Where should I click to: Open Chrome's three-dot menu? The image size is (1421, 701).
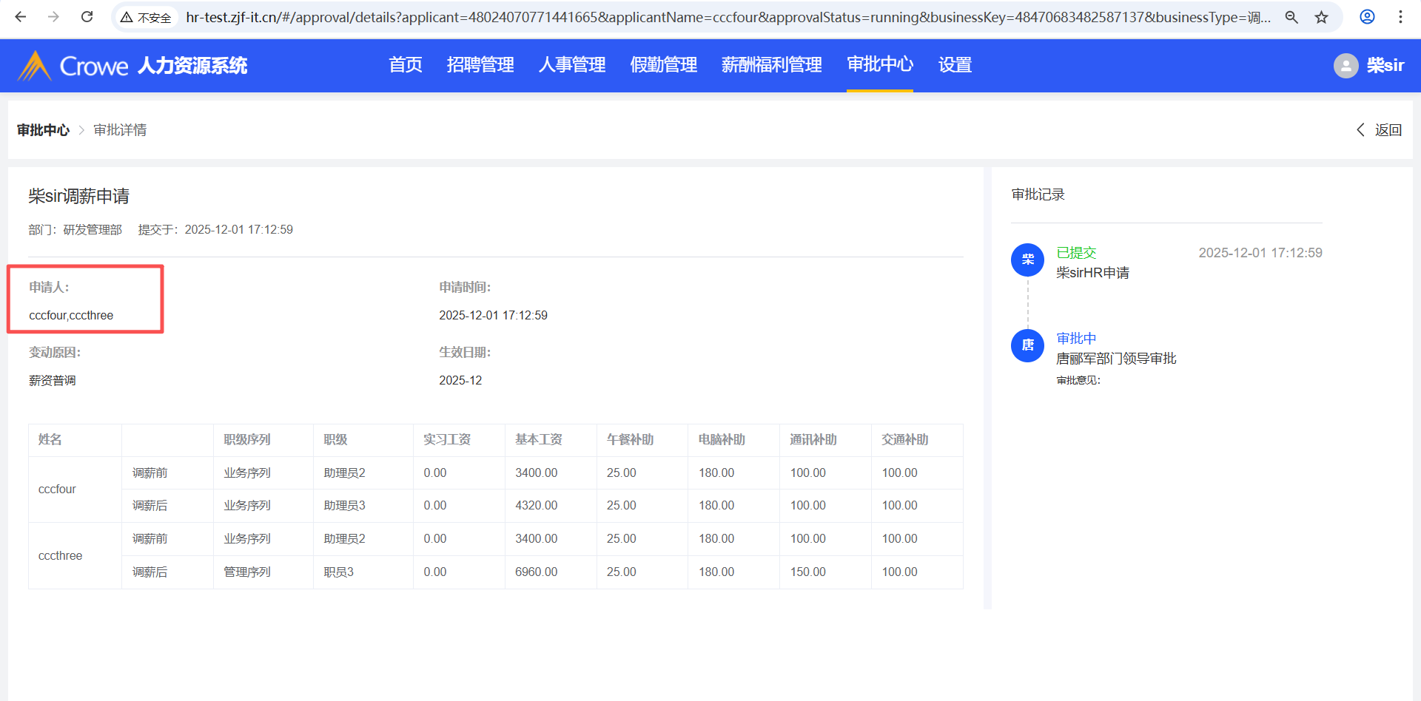coord(1400,17)
